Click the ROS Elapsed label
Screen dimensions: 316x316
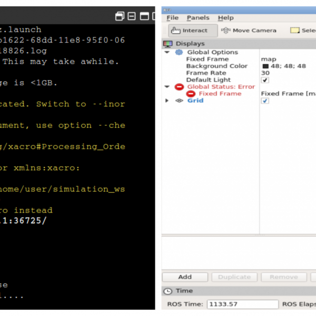pyautogui.click(x=299, y=304)
